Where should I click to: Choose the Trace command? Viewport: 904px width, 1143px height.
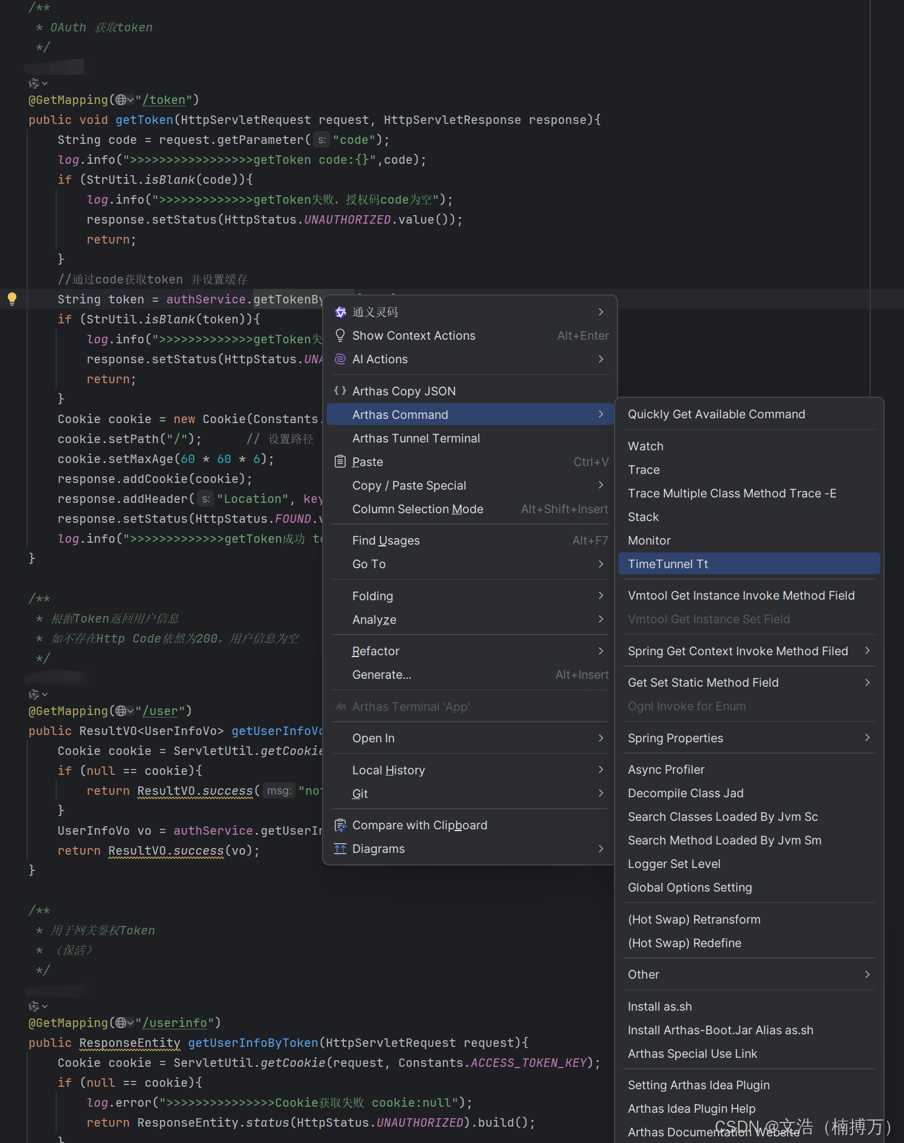click(x=749, y=470)
